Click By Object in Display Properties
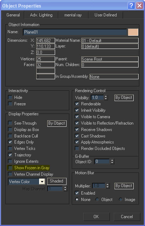Image resolution: width=145 pixels, height=226 pixels. 57,124
